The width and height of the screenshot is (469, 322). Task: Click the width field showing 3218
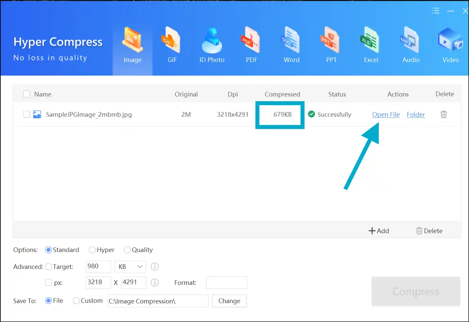pos(98,283)
